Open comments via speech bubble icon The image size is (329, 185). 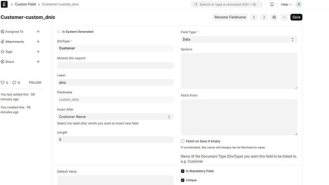[x=14, y=83]
